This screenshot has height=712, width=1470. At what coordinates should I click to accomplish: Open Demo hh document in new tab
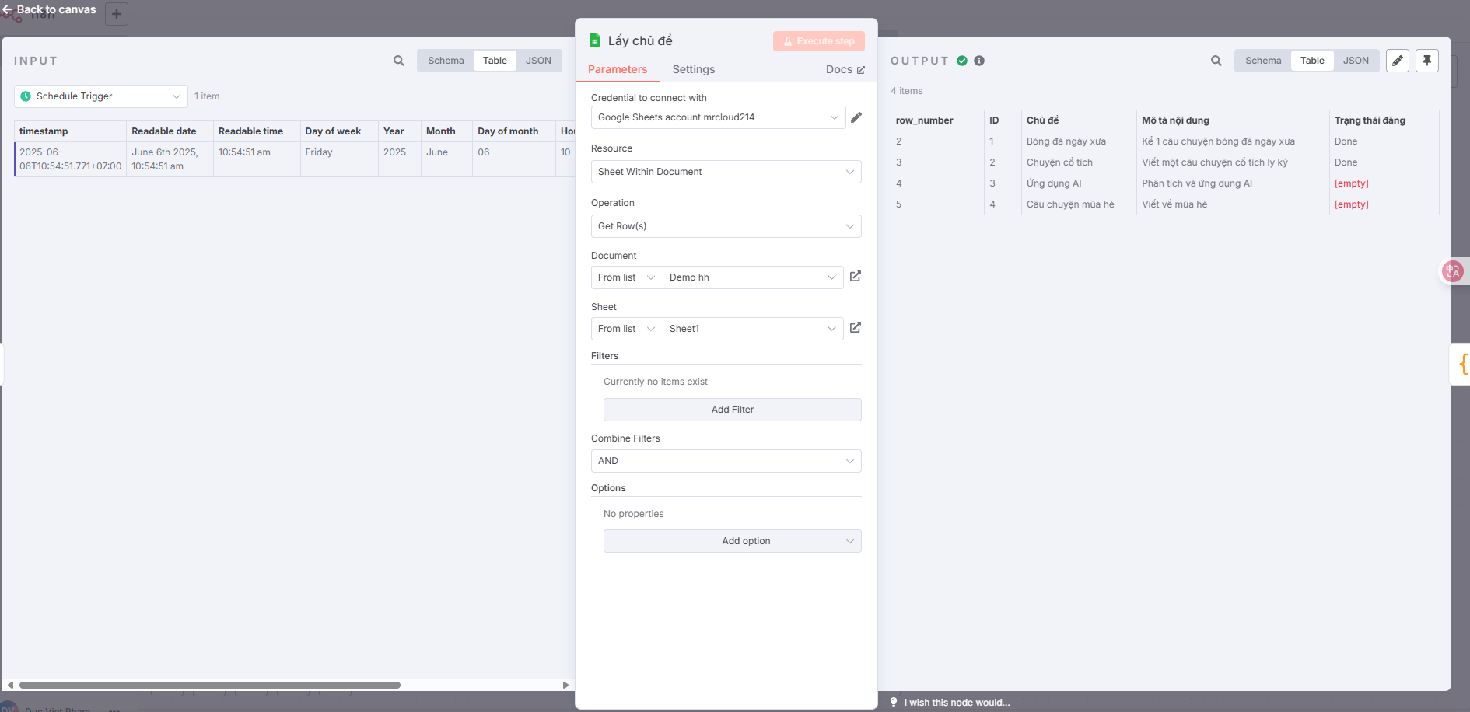click(x=856, y=277)
